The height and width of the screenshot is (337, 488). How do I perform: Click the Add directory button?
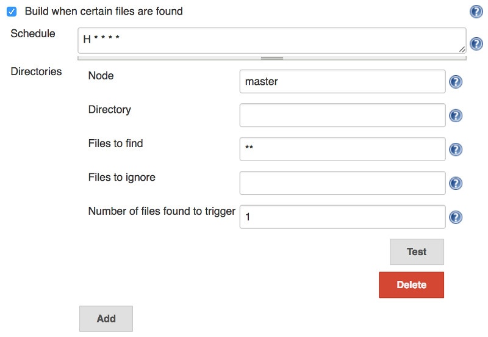tap(106, 319)
